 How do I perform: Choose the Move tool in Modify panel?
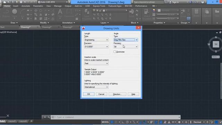point(36,10)
